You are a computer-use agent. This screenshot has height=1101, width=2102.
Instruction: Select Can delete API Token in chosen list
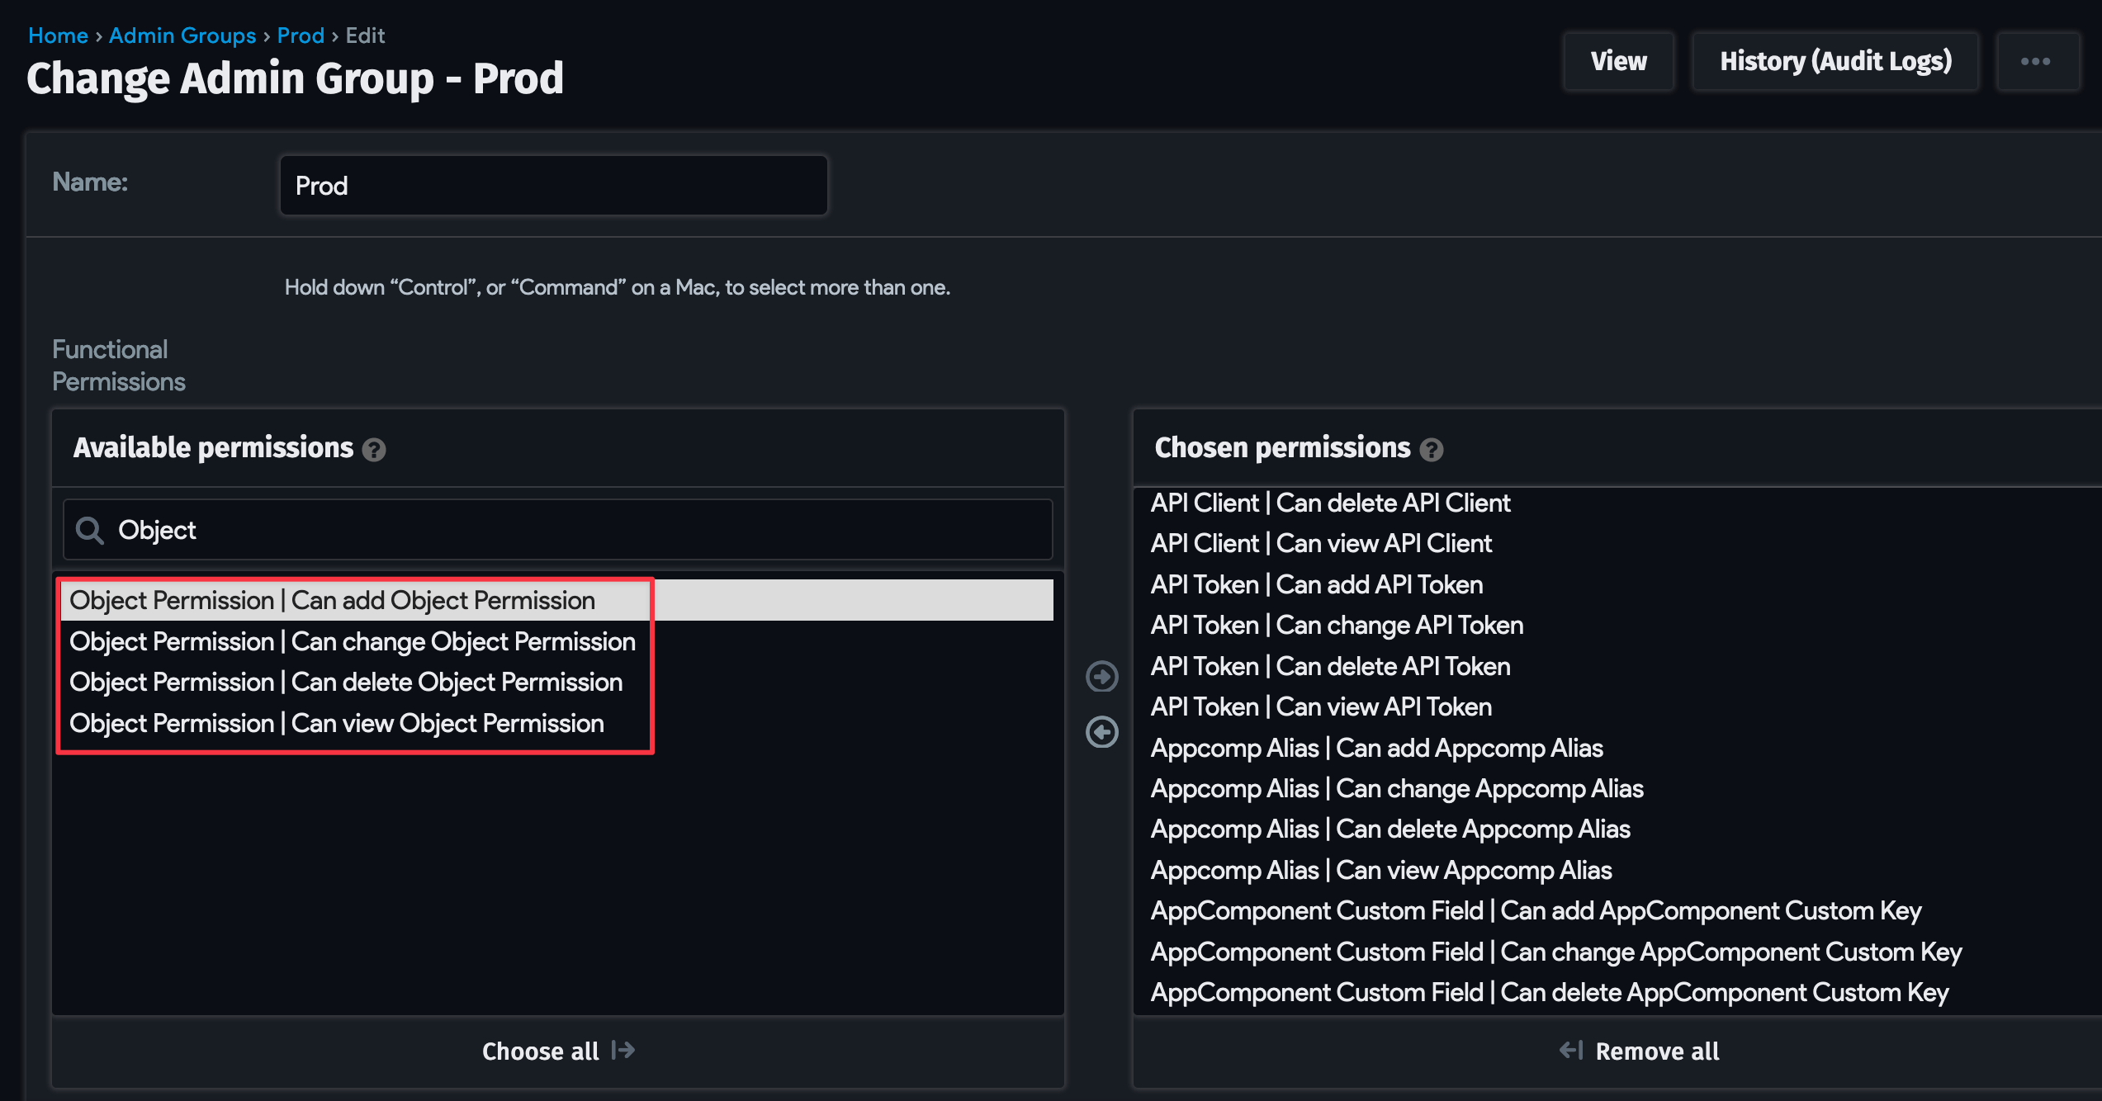coord(1330,667)
